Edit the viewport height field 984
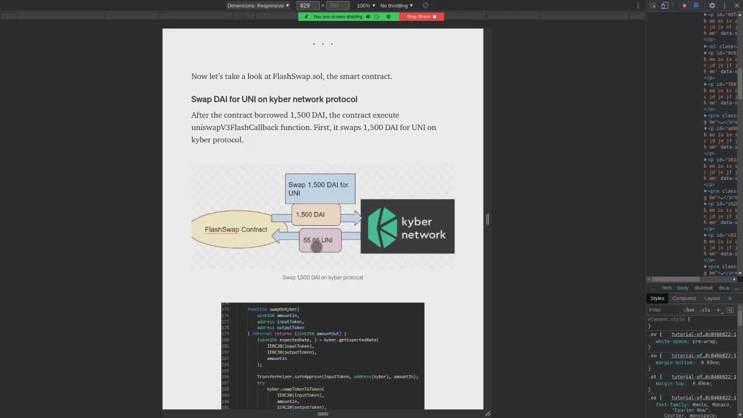Screen dimensions: 743x418 click(x=337, y=5)
